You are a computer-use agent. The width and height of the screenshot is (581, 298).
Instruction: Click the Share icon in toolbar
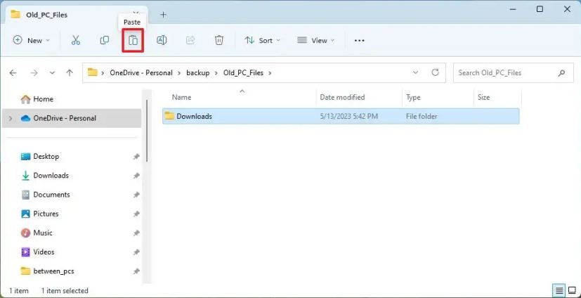pos(190,40)
